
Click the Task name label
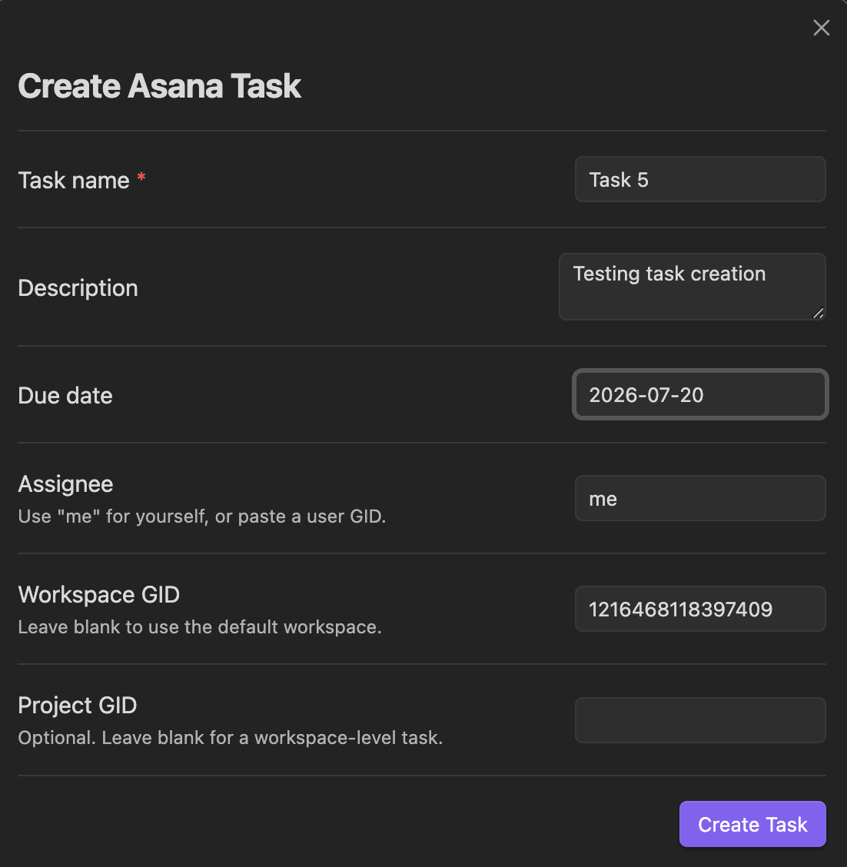tap(74, 181)
